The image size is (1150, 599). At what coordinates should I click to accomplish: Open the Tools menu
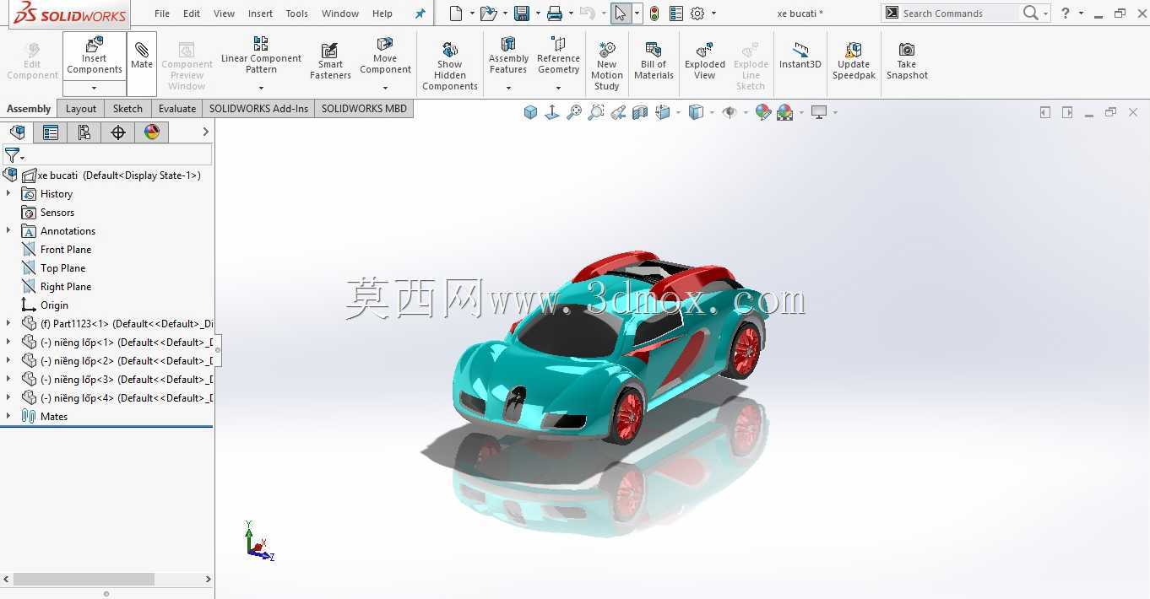(296, 13)
